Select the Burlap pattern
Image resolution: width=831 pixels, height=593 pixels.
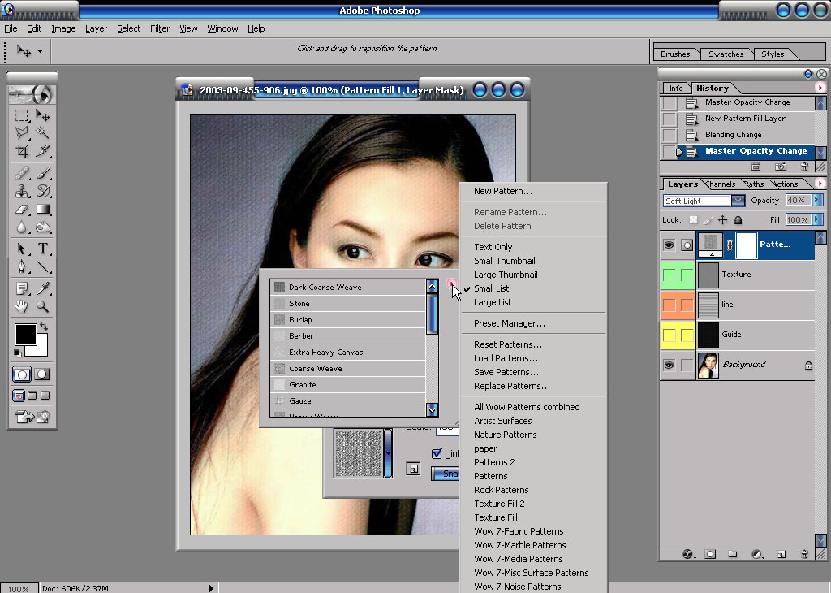(348, 320)
